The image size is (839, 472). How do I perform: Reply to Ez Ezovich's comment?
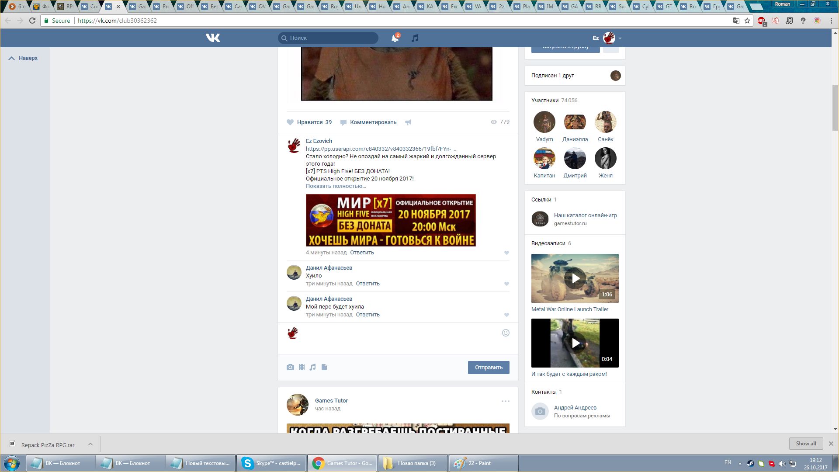click(x=362, y=253)
